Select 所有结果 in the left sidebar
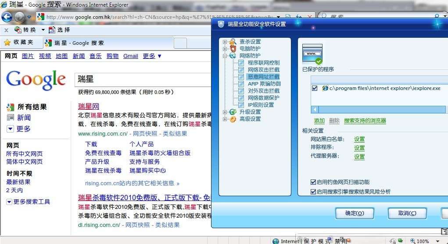The height and width of the screenshot is (244, 448). [x=32, y=107]
